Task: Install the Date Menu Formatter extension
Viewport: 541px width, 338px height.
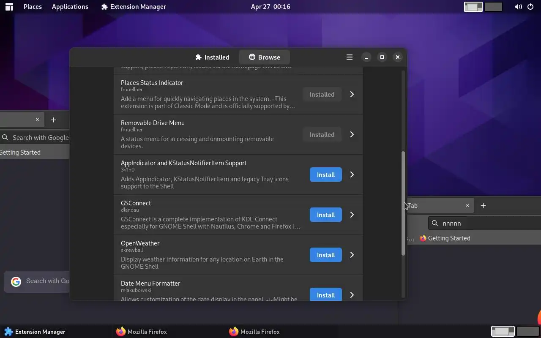Action: [326, 294]
